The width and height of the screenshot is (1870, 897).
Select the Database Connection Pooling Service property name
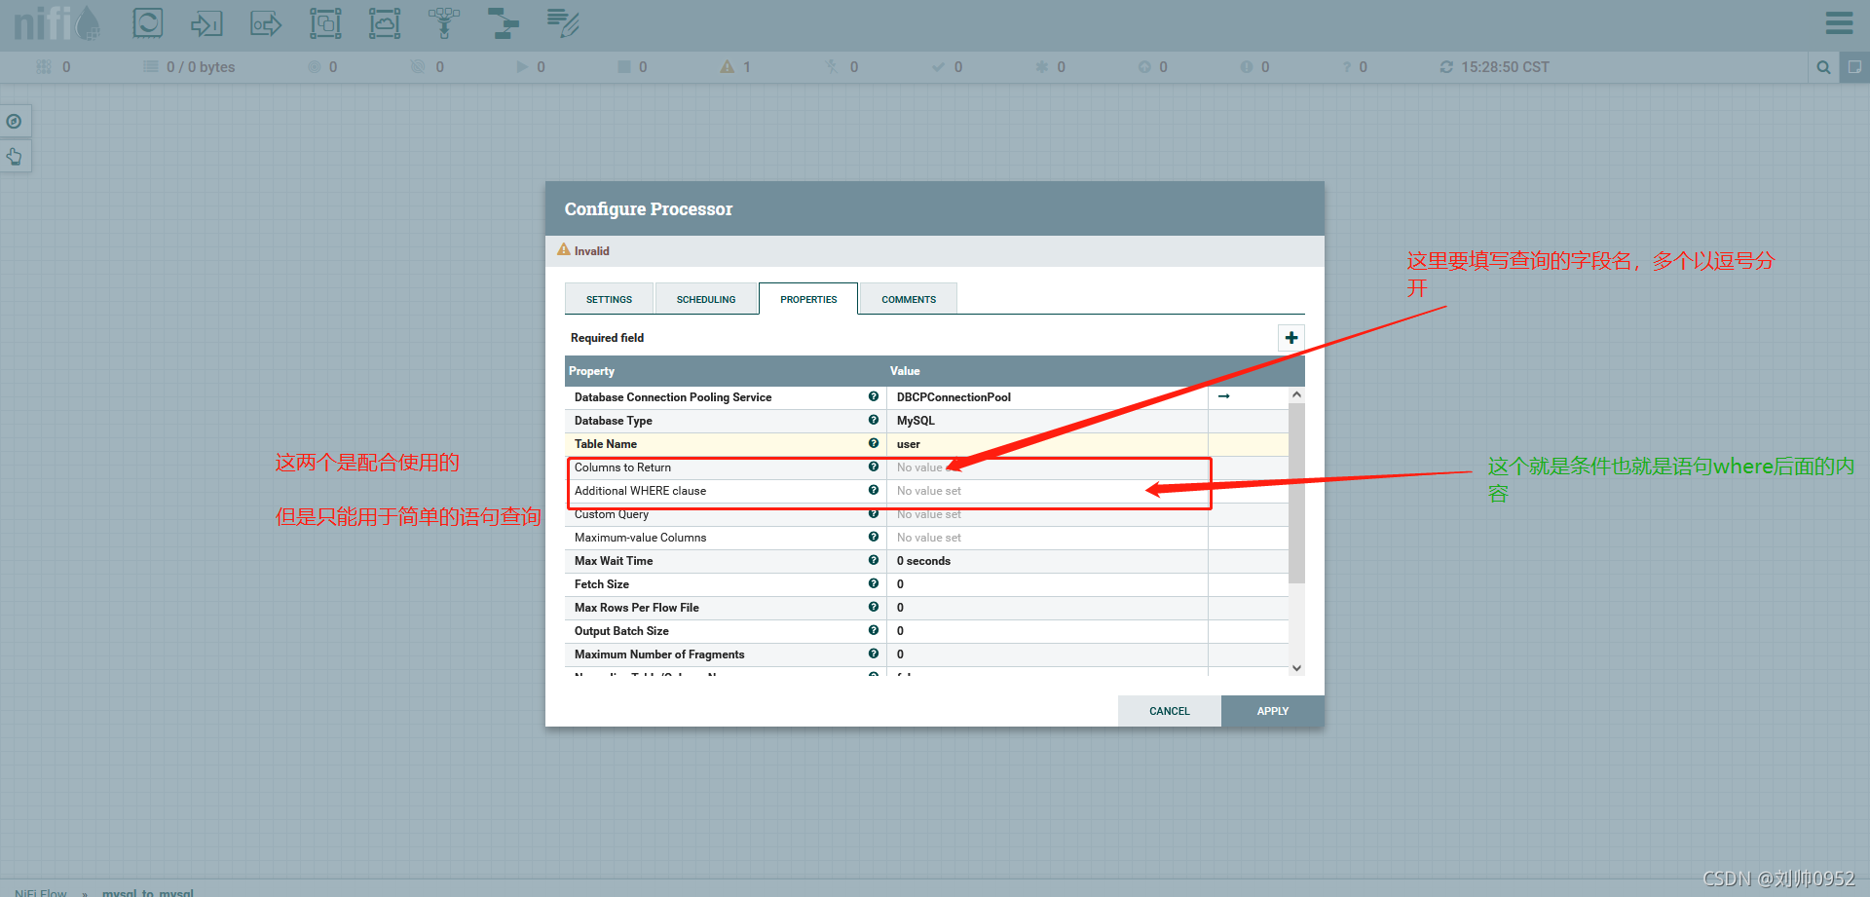(x=673, y=397)
